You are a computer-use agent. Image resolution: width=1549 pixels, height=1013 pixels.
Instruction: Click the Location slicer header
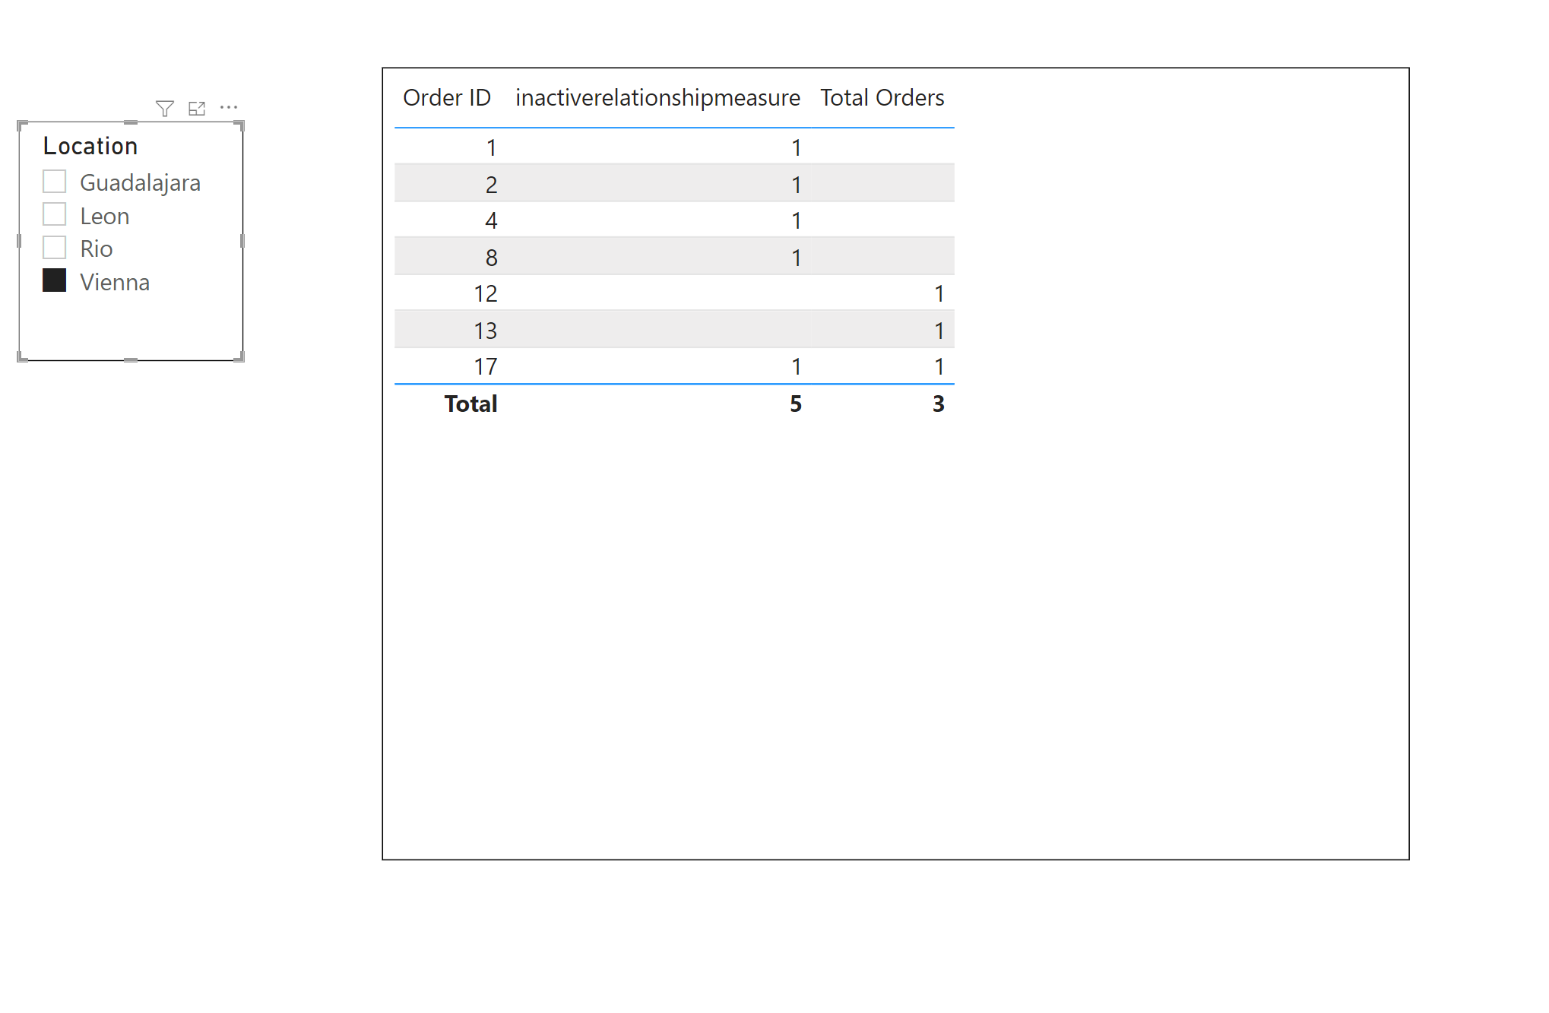90,146
